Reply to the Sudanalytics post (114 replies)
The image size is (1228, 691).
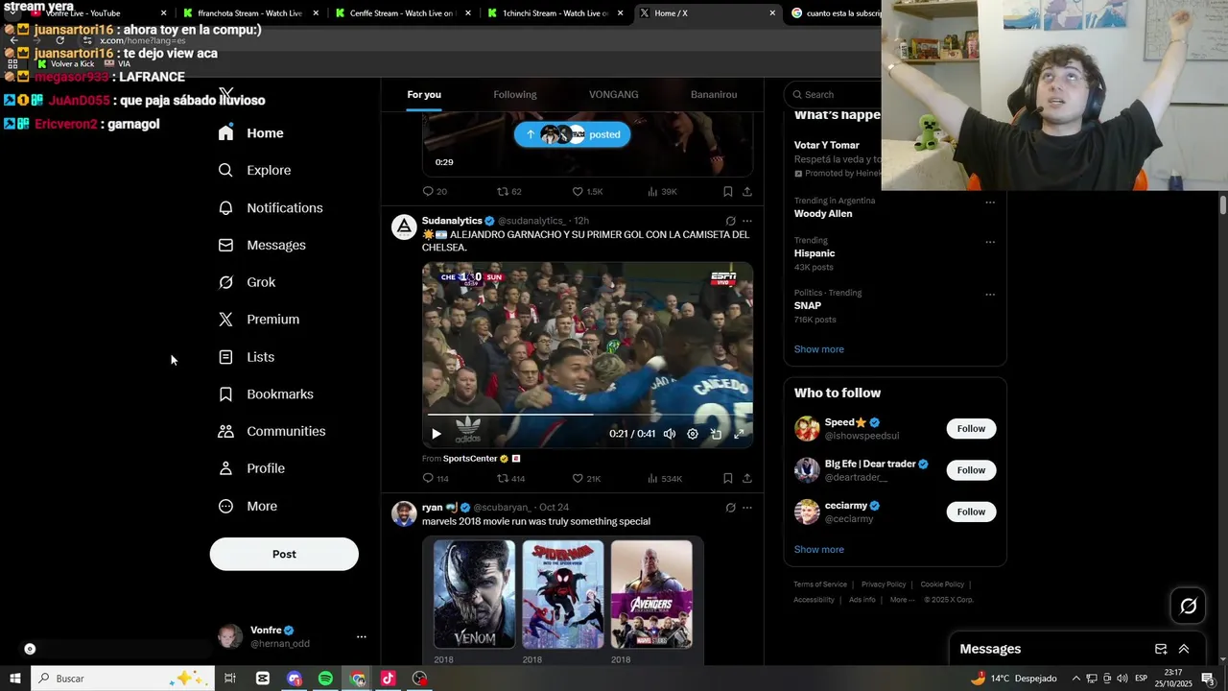click(428, 478)
